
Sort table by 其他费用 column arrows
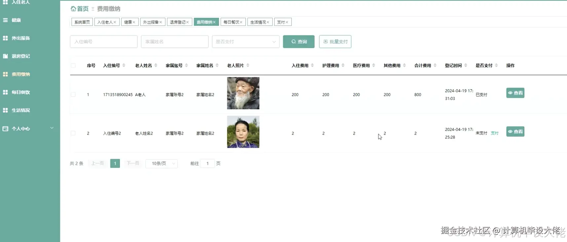pos(404,65)
